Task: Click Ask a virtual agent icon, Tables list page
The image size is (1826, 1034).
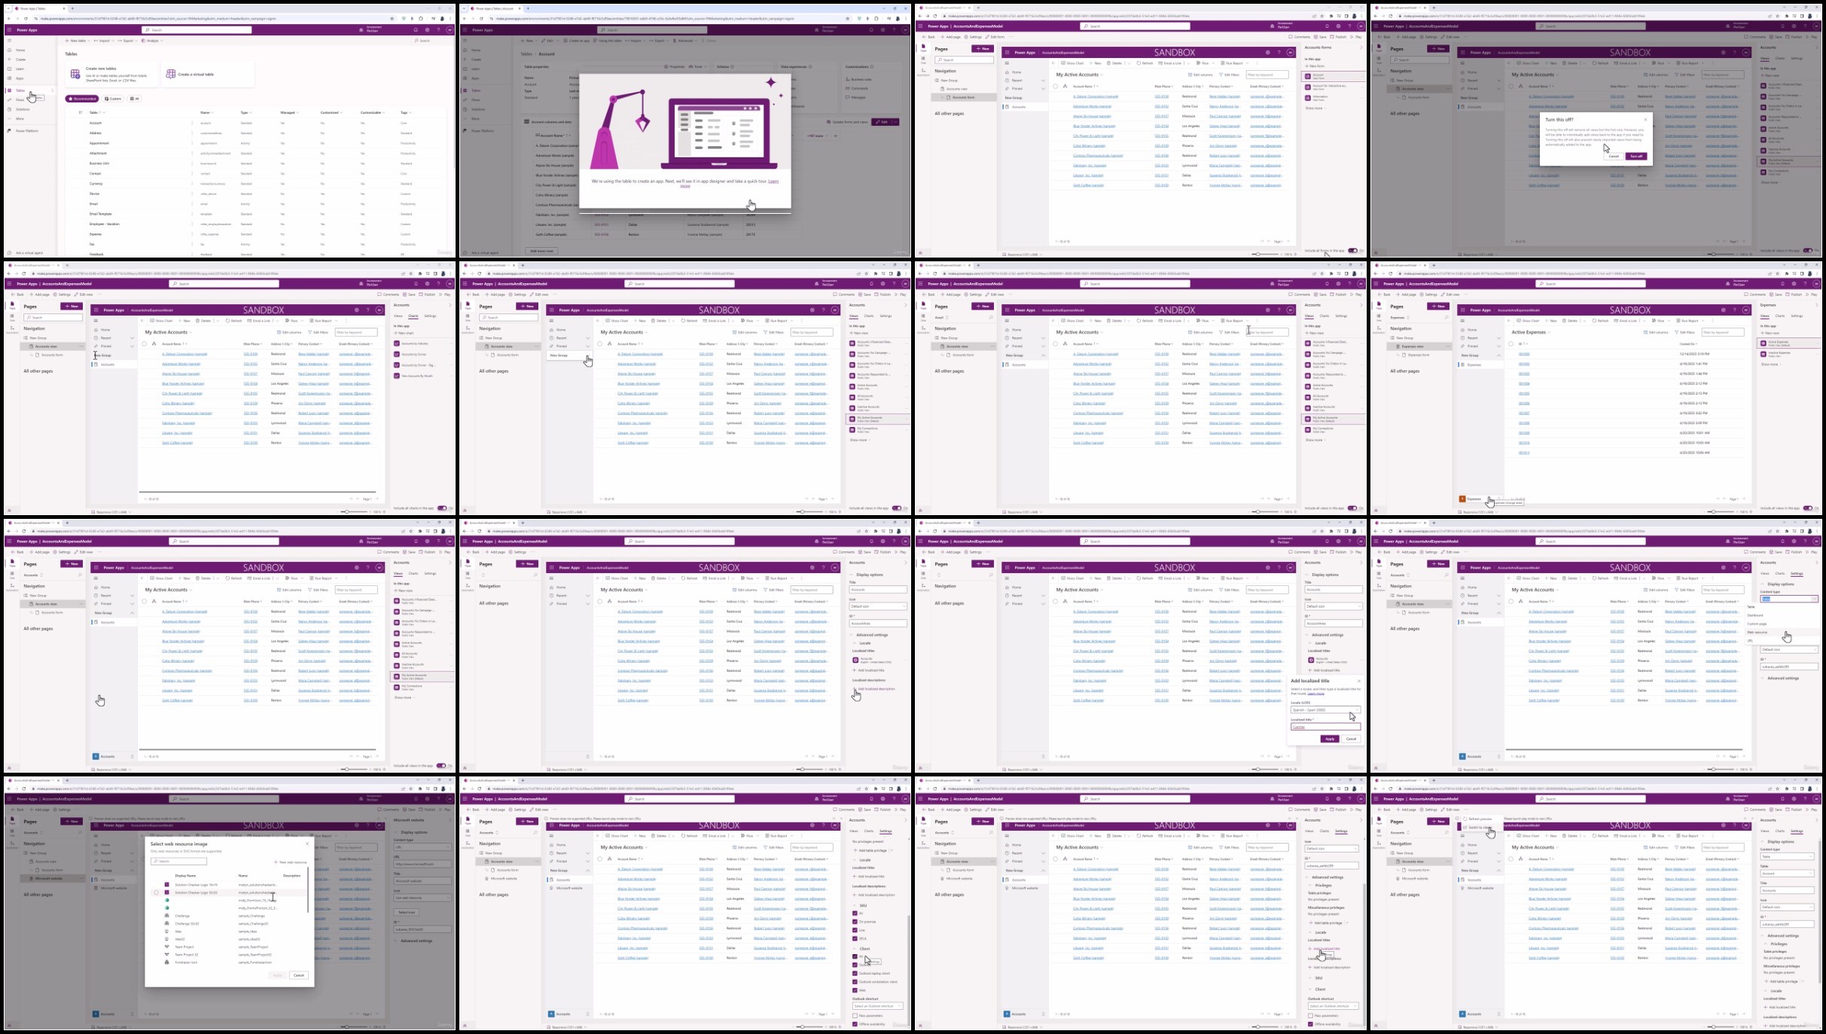Action: 10,253
